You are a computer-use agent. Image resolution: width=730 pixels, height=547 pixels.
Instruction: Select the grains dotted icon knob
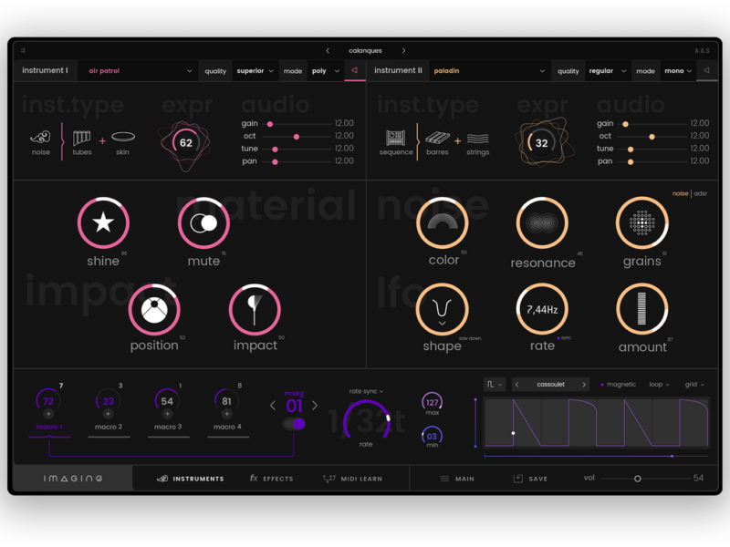pyautogui.click(x=642, y=222)
